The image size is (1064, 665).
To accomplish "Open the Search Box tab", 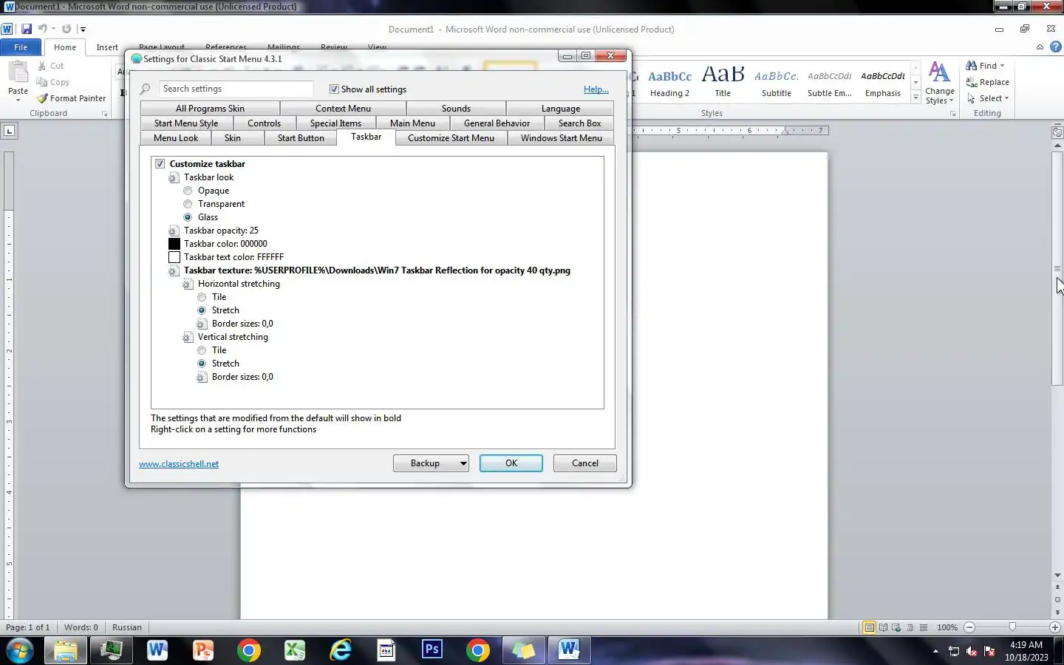I will pyautogui.click(x=579, y=123).
